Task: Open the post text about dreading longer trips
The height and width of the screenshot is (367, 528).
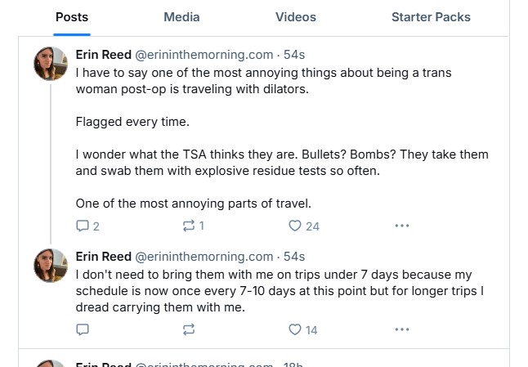Action: (x=245, y=291)
